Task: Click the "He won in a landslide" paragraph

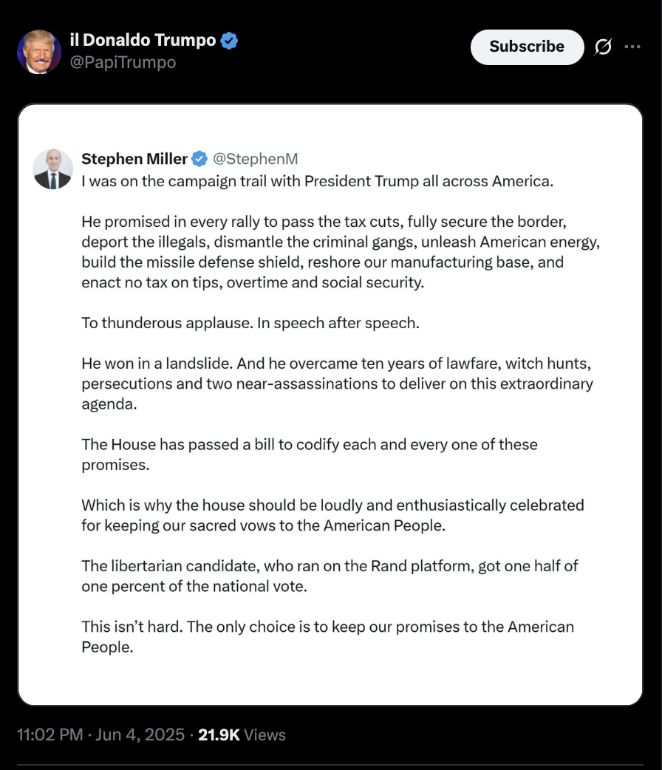Action: tap(337, 384)
